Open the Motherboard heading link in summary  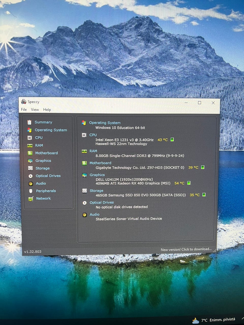tap(100, 163)
